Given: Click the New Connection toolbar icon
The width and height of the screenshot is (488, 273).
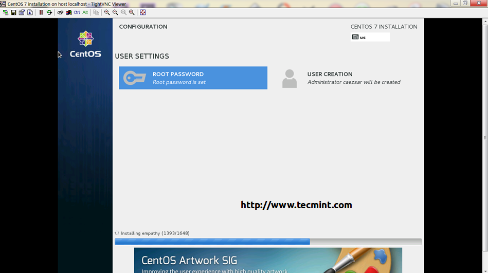Looking at the screenshot, I should [5, 12].
